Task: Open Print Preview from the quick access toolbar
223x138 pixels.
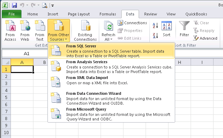Action: tap(45, 5)
